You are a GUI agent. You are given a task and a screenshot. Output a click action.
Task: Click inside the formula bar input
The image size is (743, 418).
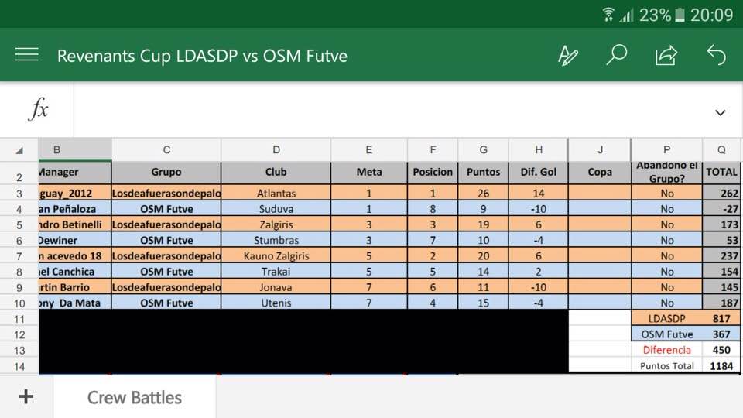pos(389,109)
